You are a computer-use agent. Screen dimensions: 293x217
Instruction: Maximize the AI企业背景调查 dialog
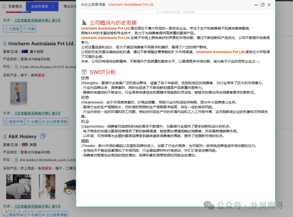[263, 5]
